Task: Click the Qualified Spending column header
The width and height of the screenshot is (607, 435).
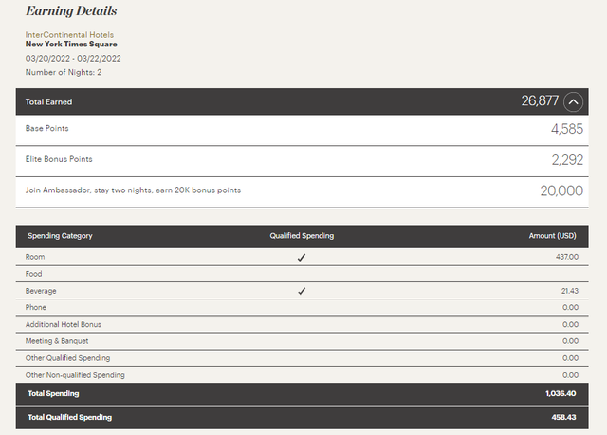Action: pyautogui.click(x=302, y=236)
